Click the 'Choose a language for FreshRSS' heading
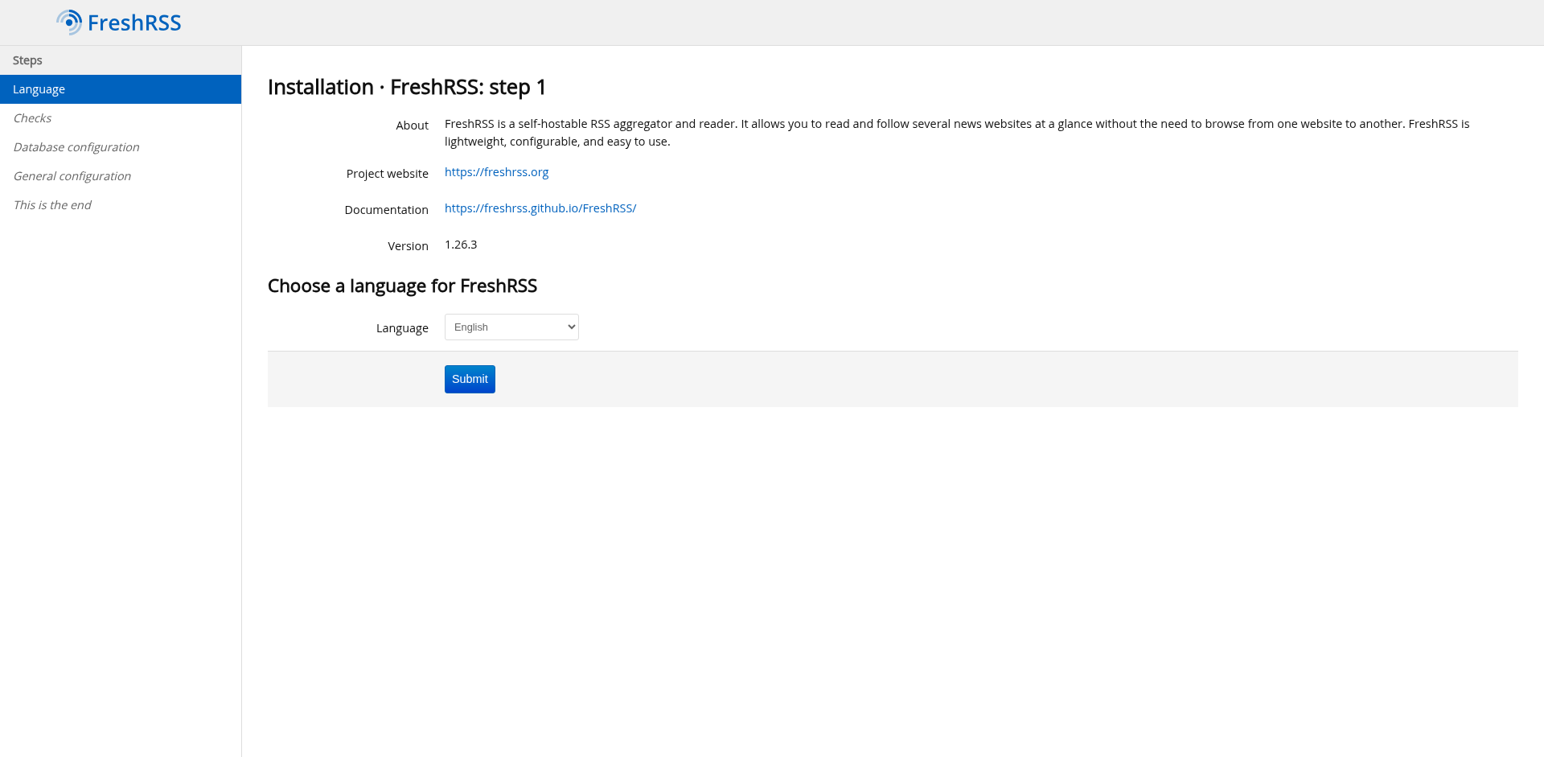1544x757 pixels. point(402,286)
